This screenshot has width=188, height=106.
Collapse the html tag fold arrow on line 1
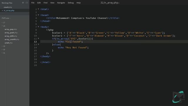38,9
